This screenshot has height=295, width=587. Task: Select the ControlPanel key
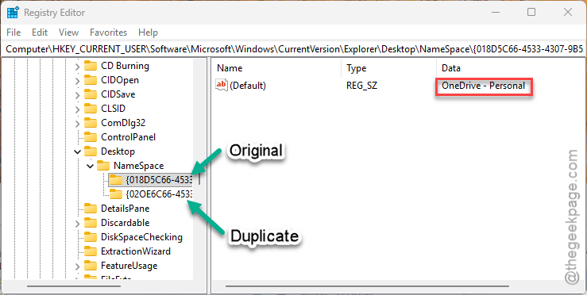pyautogui.click(x=128, y=137)
